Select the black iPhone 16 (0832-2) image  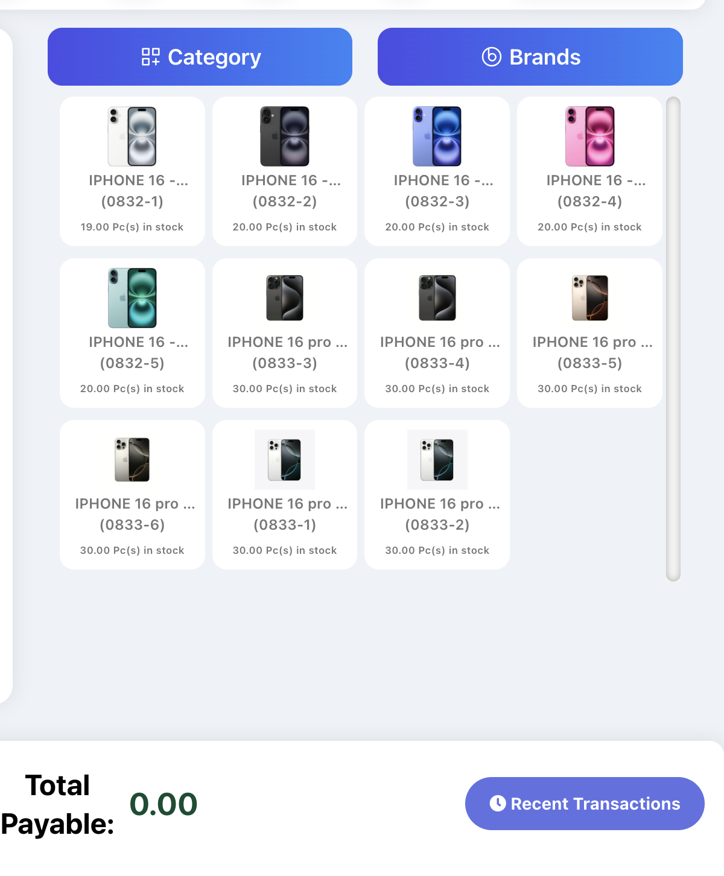285,136
